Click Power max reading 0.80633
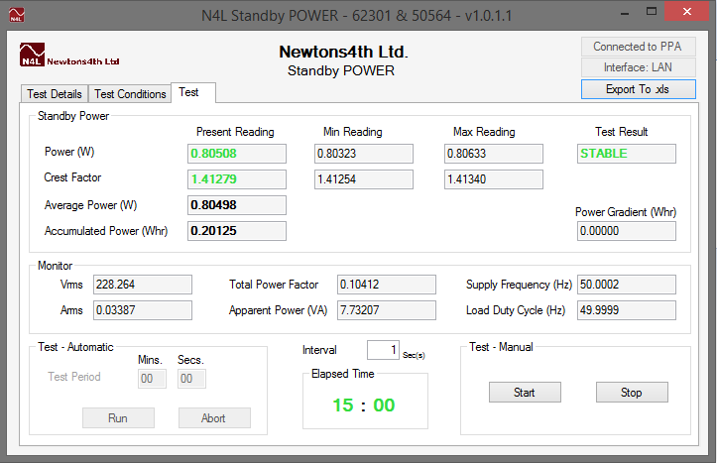Image resolution: width=717 pixels, height=463 pixels. (494, 154)
